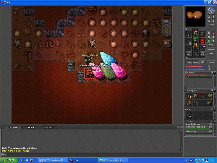Image resolution: width=217 pixels, height=163 pixels.
Task: Close the Bag panel
Action: (215, 109)
